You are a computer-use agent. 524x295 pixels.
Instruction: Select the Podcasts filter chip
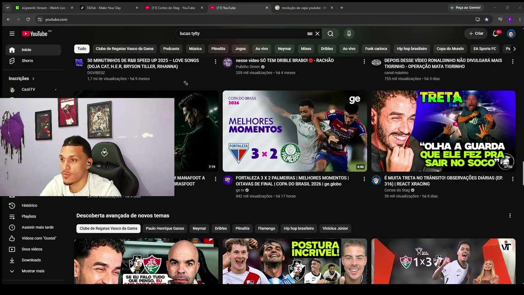point(171,49)
